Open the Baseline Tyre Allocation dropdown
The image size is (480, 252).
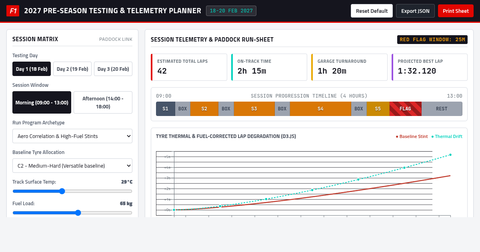click(72, 166)
